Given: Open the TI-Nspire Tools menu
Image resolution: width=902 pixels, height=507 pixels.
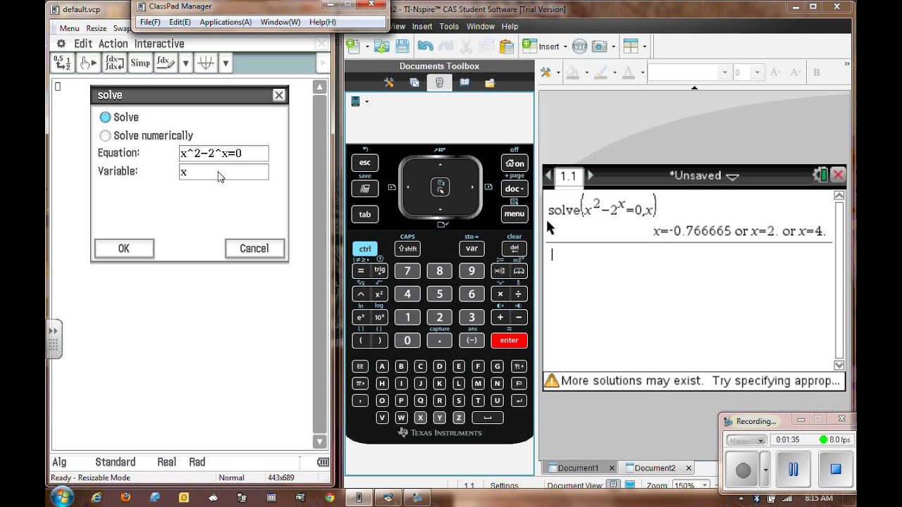Looking at the screenshot, I should pos(449,26).
